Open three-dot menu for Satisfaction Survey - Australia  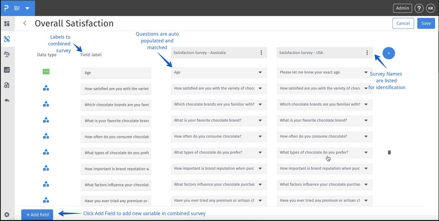pyautogui.click(x=261, y=53)
